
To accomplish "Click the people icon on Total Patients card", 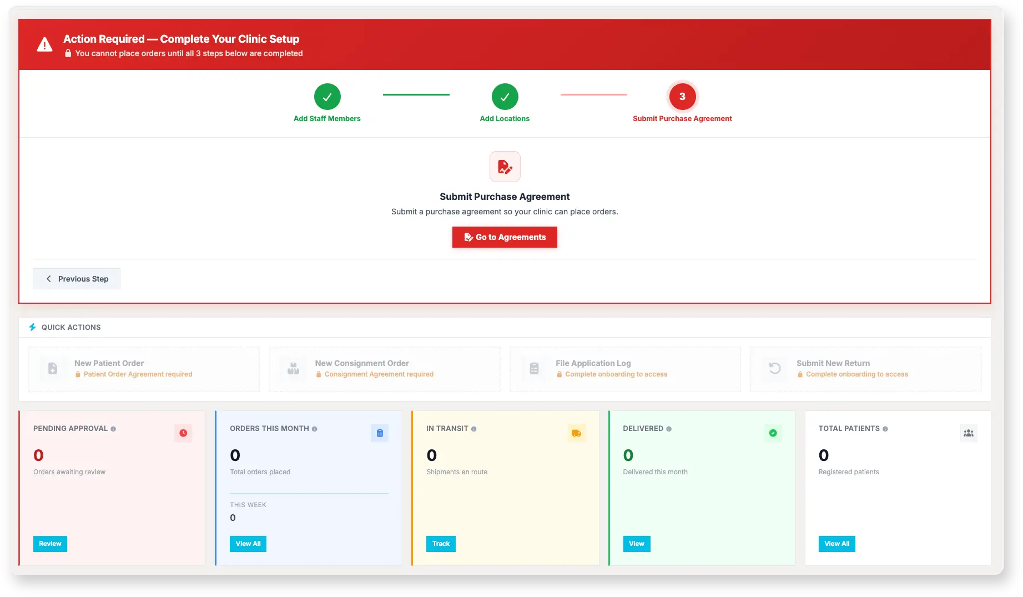I will 969,433.
